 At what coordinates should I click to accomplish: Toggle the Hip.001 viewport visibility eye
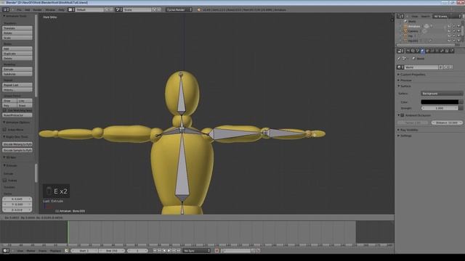[449, 41]
